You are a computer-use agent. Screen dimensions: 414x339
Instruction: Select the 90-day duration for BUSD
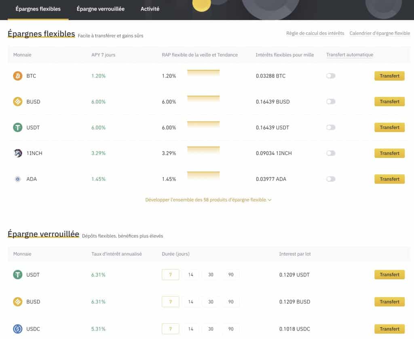point(231,302)
